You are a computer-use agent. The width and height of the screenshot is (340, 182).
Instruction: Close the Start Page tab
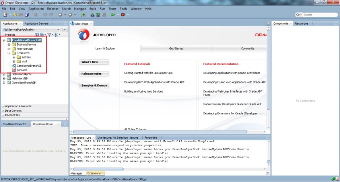coord(91,23)
